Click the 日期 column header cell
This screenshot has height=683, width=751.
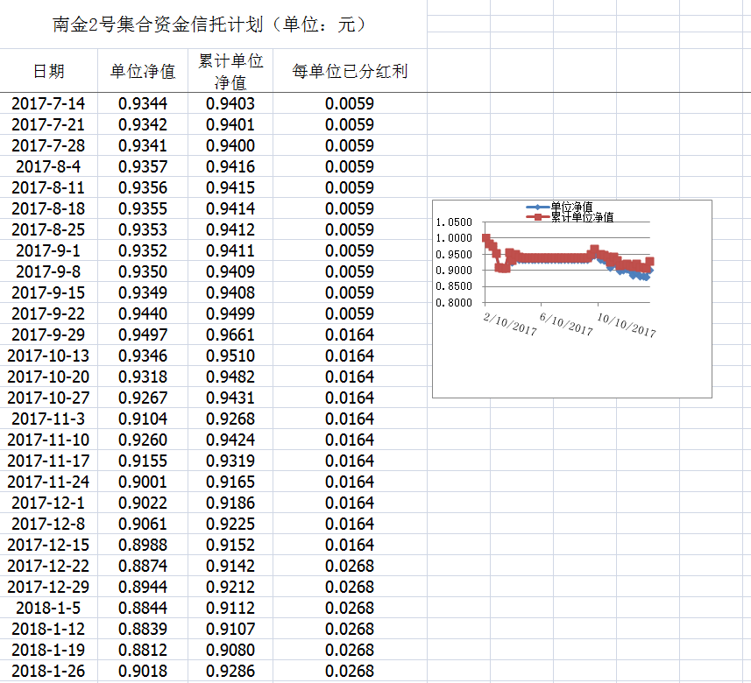tap(48, 72)
